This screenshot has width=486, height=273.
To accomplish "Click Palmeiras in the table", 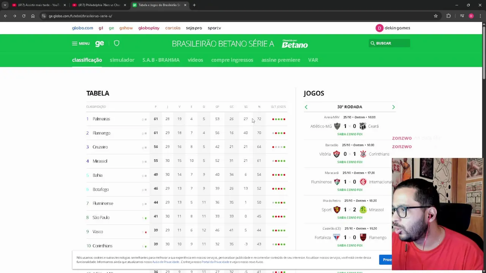I will point(101,119).
